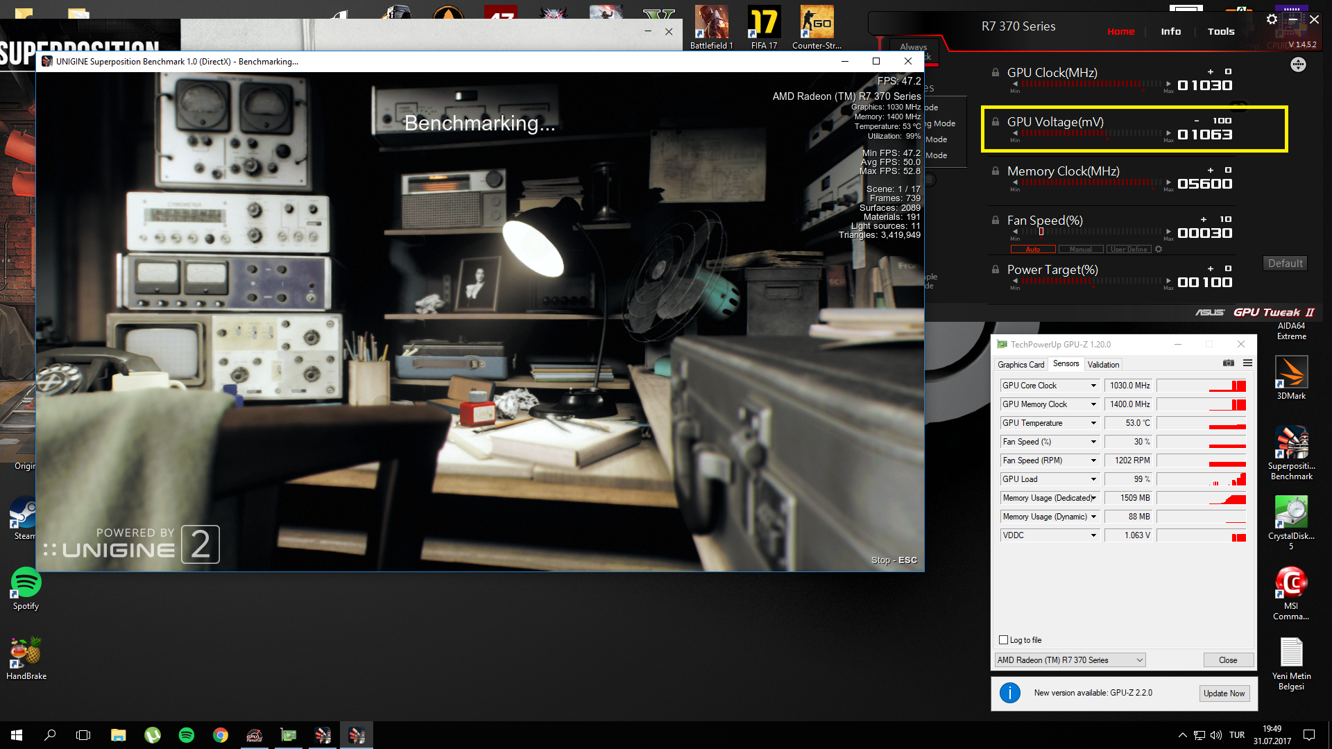Switch to GPU-Z Sensors tab
The image size is (1332, 749).
(x=1066, y=364)
